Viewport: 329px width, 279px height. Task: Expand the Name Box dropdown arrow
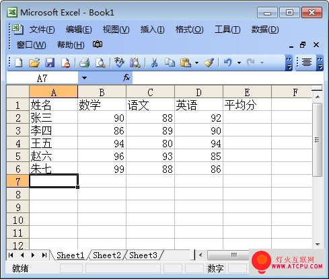point(84,78)
